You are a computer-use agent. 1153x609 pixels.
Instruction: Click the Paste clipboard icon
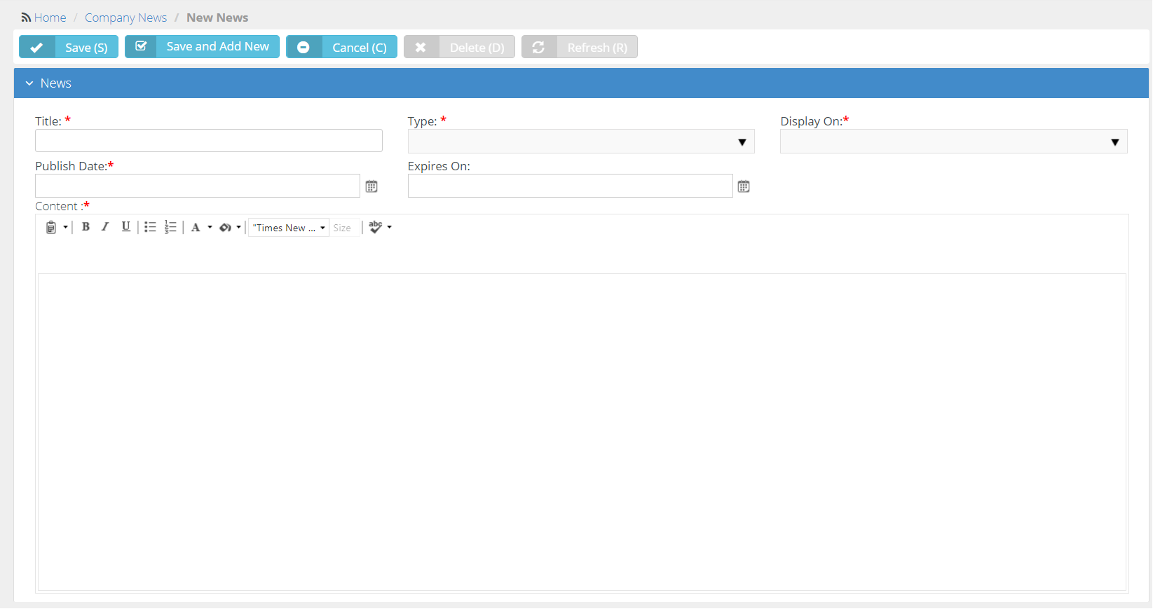(51, 228)
